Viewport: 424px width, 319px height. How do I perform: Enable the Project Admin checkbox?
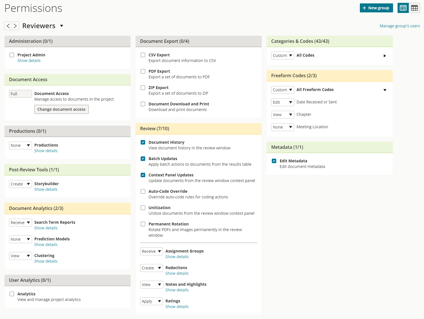pos(12,55)
